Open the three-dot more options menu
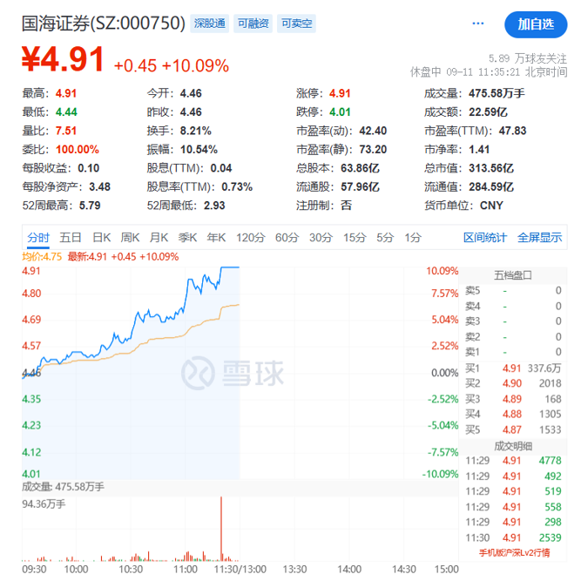The height and width of the screenshot is (581, 581). 477,24
